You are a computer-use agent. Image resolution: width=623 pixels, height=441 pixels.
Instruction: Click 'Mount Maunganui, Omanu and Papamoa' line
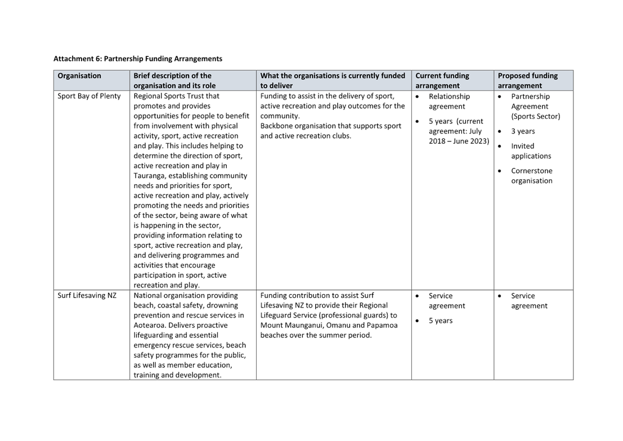pos(329,326)
